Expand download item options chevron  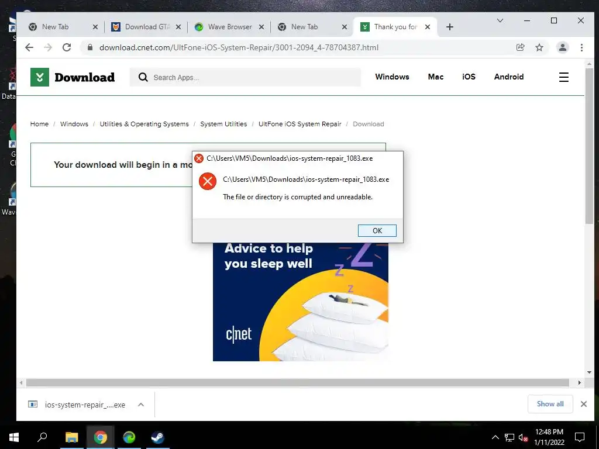tap(141, 405)
